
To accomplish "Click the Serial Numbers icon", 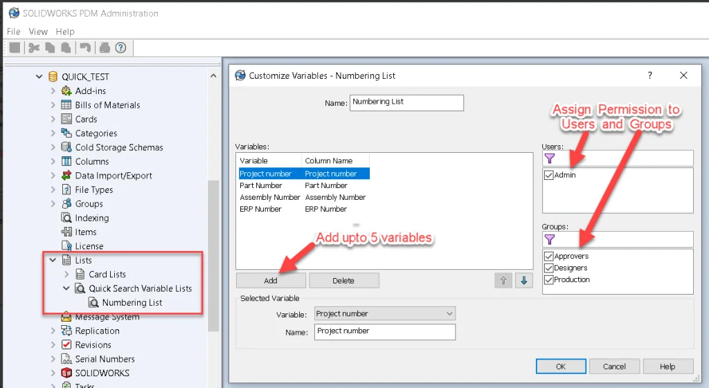I will [66, 359].
